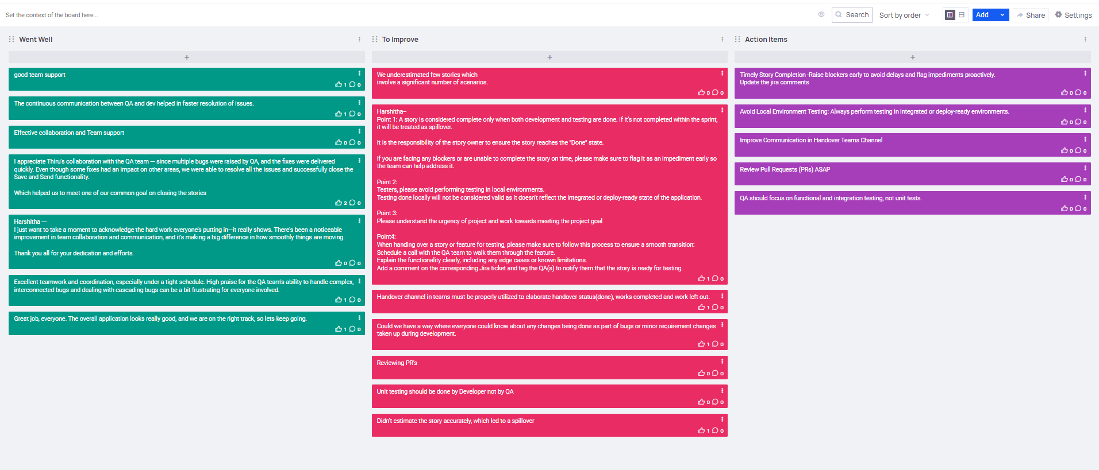Add a card to Went Well column
The height and width of the screenshot is (470, 1099).
point(187,57)
